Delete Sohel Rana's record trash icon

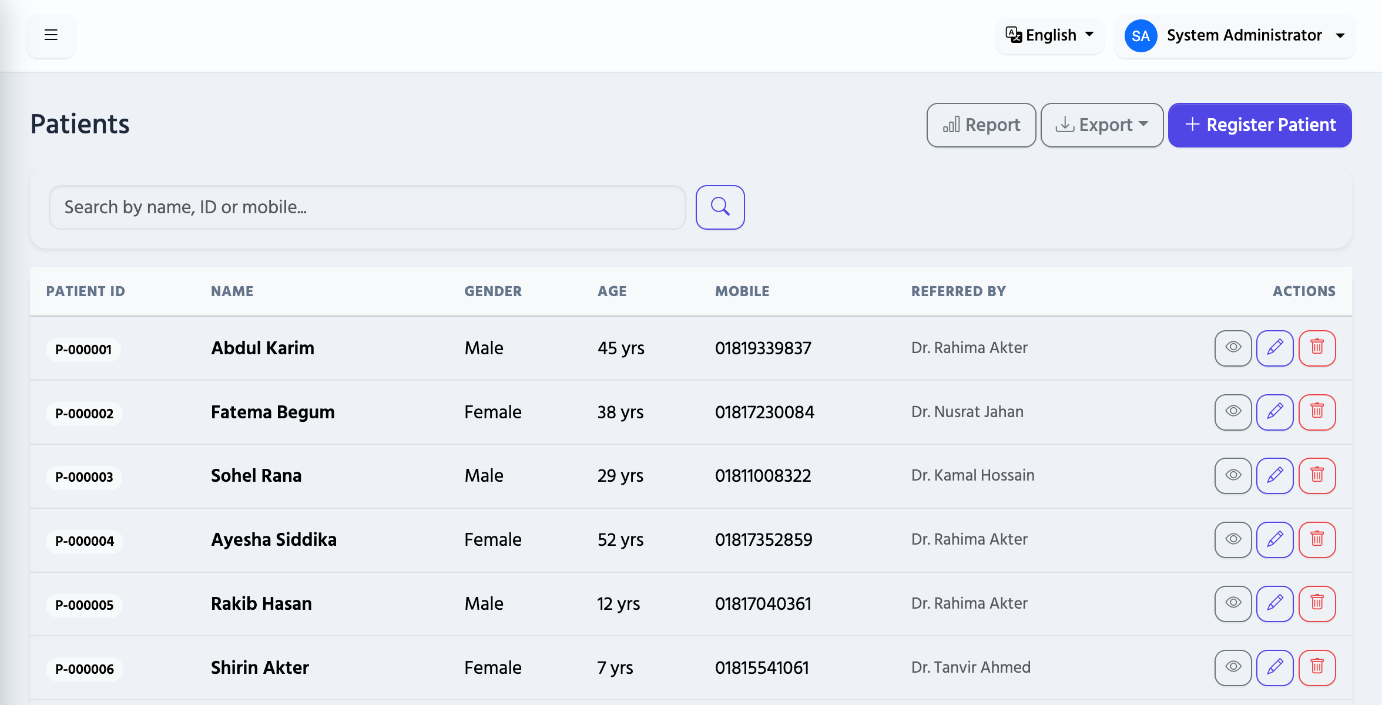1317,475
